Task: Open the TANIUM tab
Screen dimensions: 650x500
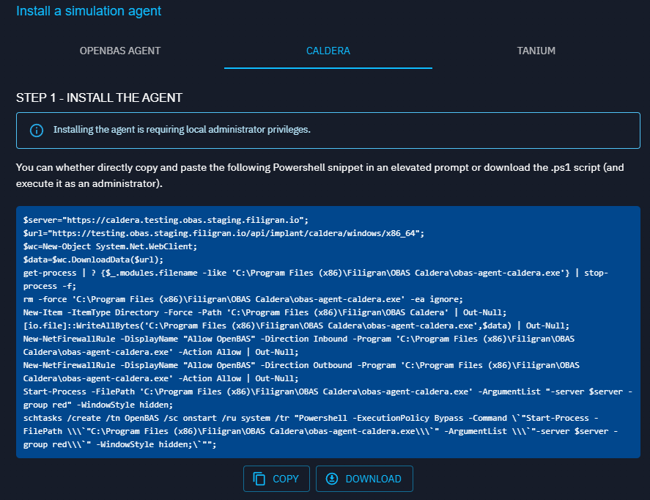Action: (536, 51)
